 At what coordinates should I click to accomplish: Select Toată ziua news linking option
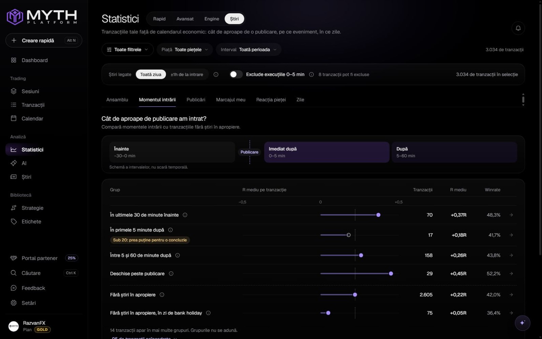[x=151, y=75]
